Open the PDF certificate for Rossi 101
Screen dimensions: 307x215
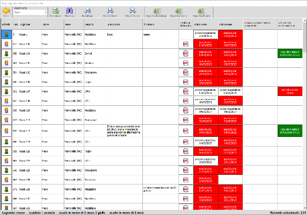click(x=185, y=53)
